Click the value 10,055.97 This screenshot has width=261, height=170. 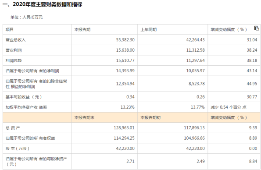(195, 71)
